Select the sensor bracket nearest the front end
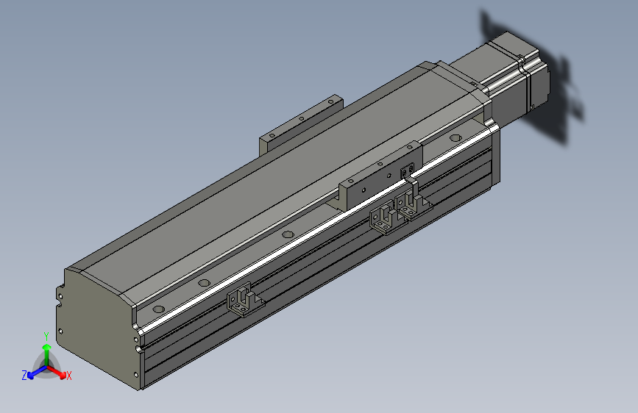Image resolution: width=638 pixels, height=413 pixels. click(x=245, y=300)
